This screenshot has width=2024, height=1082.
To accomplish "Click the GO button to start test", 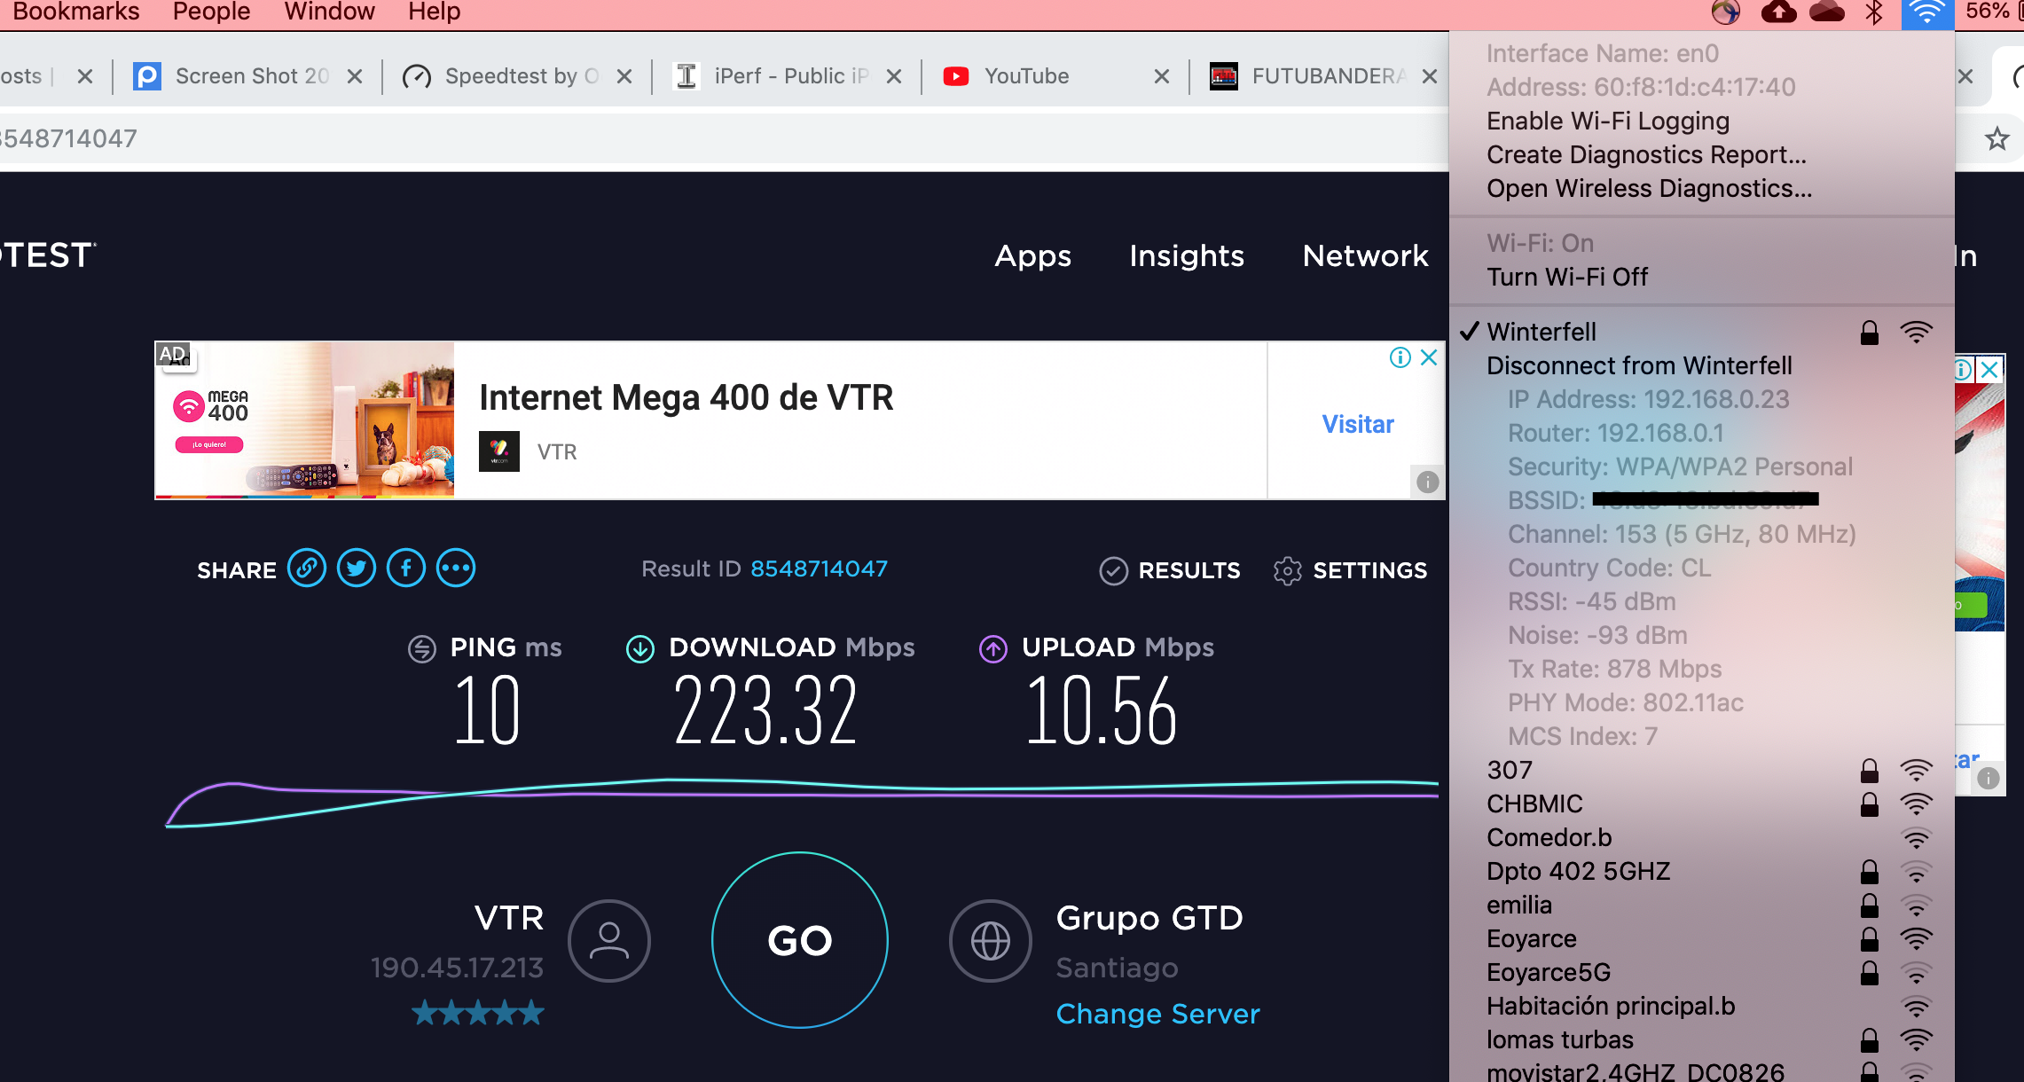I will (x=800, y=940).
